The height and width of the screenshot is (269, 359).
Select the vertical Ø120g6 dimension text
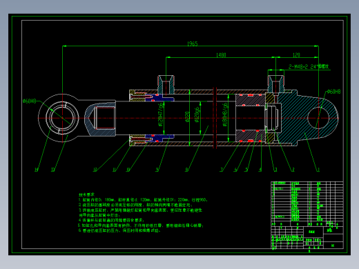tap(197, 114)
